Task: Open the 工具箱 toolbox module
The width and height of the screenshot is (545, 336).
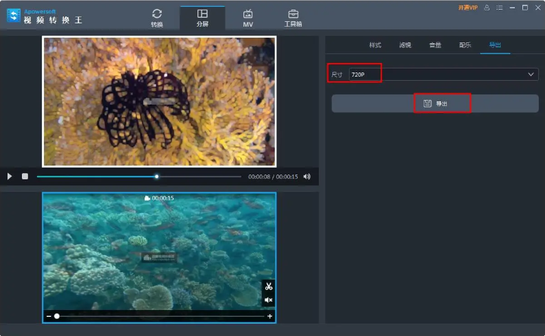Action: 293,17
